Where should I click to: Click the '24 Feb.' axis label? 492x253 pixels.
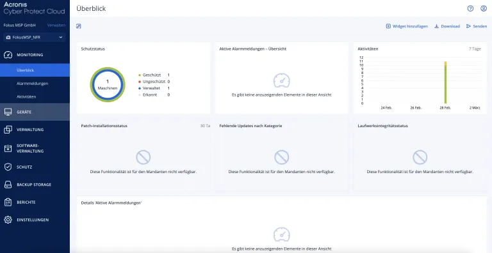coord(386,108)
